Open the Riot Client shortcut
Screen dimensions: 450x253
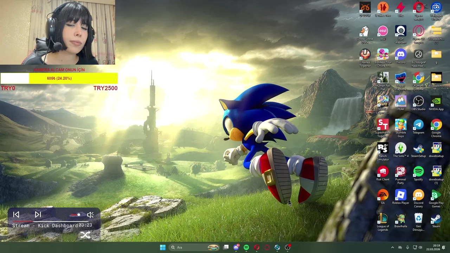pos(383,173)
